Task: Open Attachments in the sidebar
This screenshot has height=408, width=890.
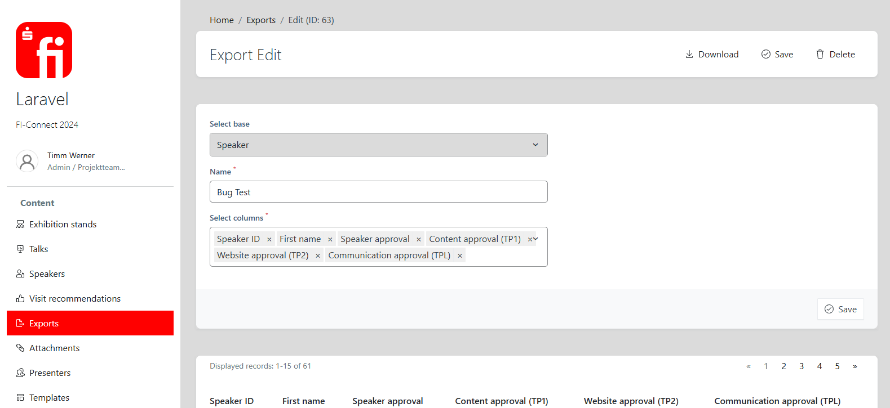Action: click(x=90, y=348)
